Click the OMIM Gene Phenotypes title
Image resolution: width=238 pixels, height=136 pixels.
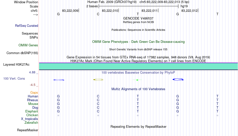138,42
